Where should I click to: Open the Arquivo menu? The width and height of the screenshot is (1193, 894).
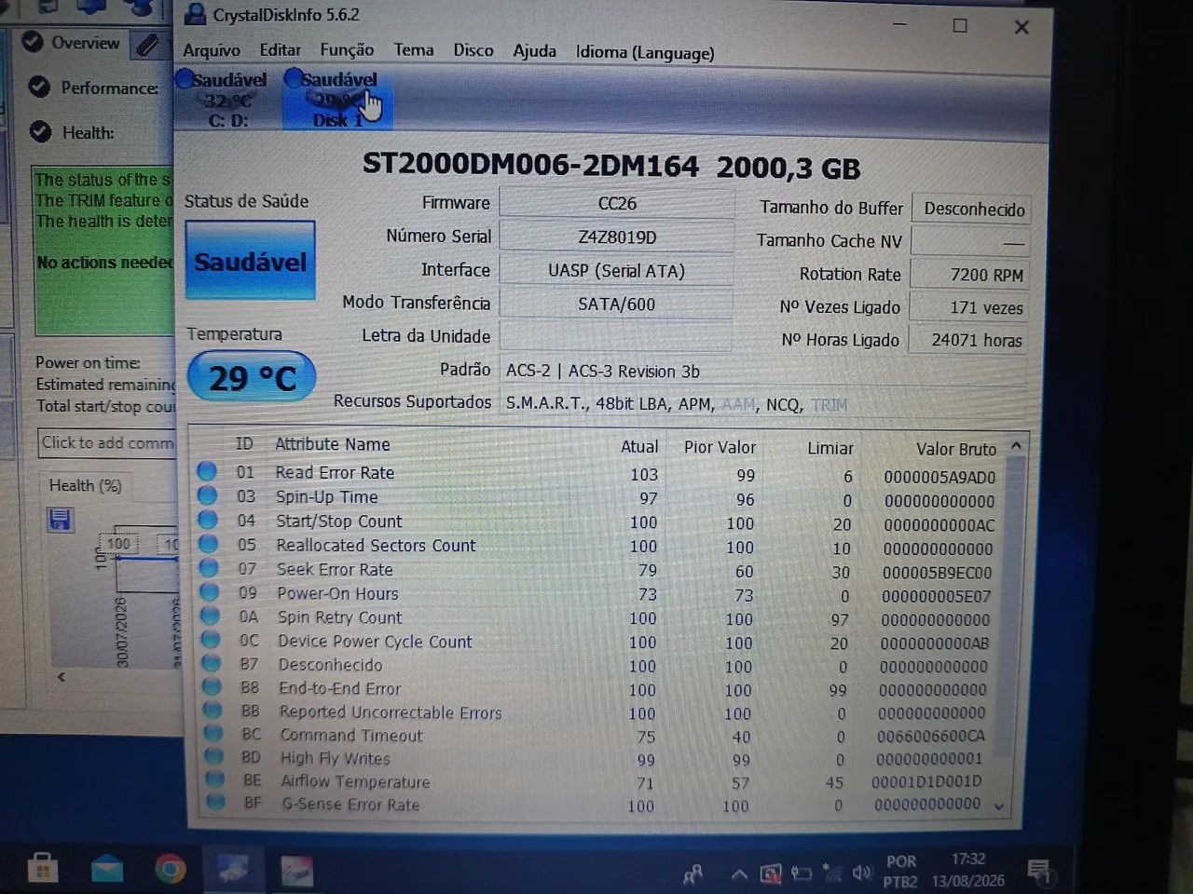click(x=212, y=50)
